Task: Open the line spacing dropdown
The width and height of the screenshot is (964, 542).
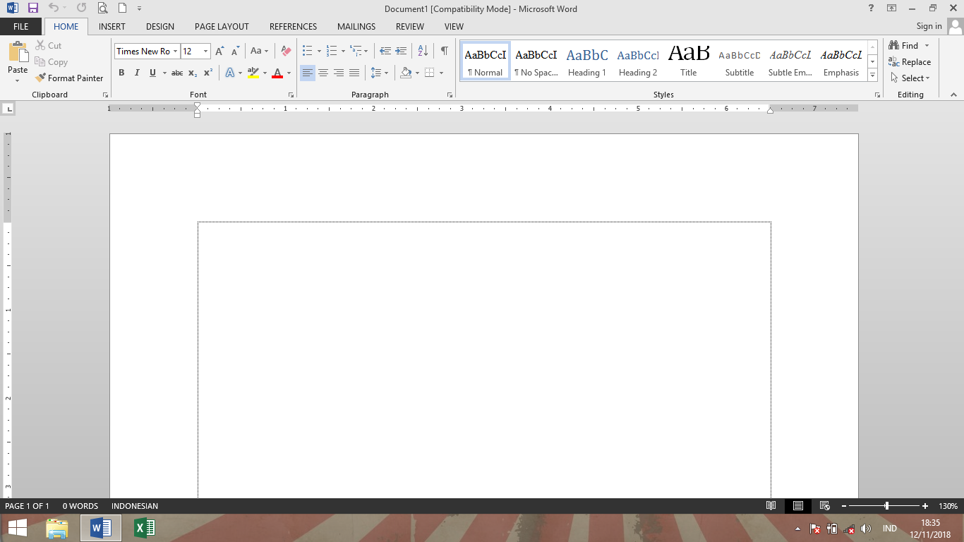Action: [x=385, y=73]
